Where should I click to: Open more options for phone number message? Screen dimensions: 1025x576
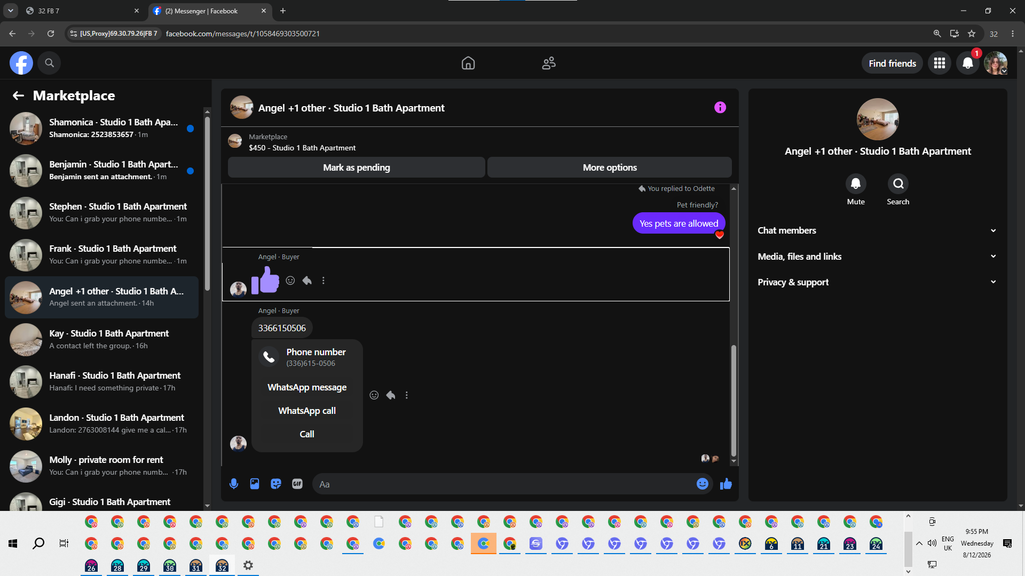407,395
